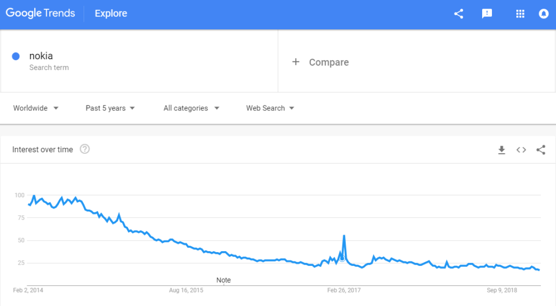Download the Interest over time CSV

(501, 150)
